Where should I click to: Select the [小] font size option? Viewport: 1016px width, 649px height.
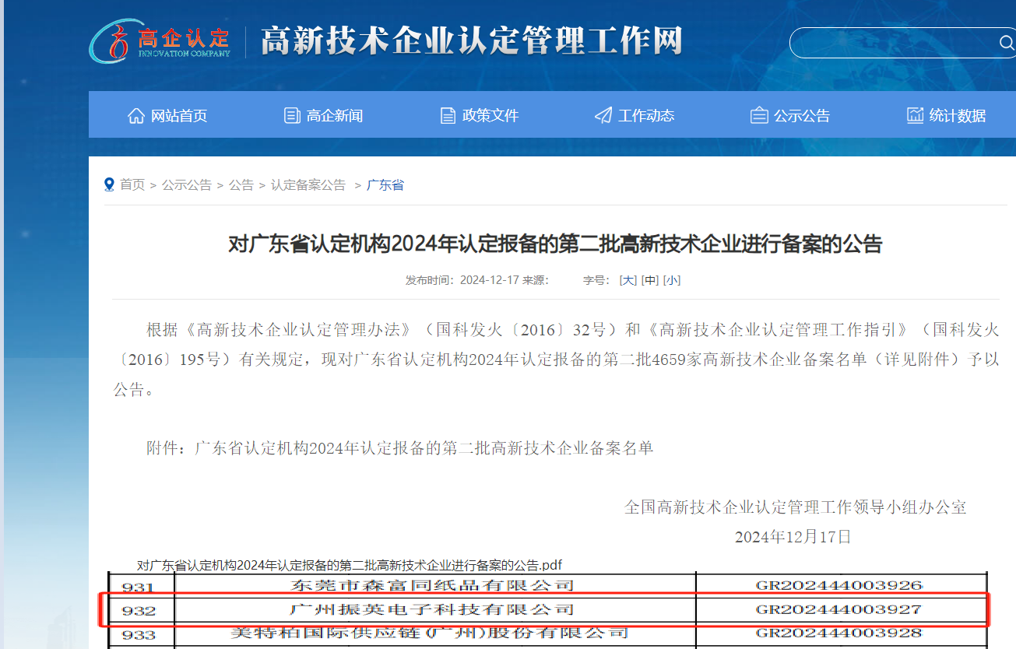(673, 279)
